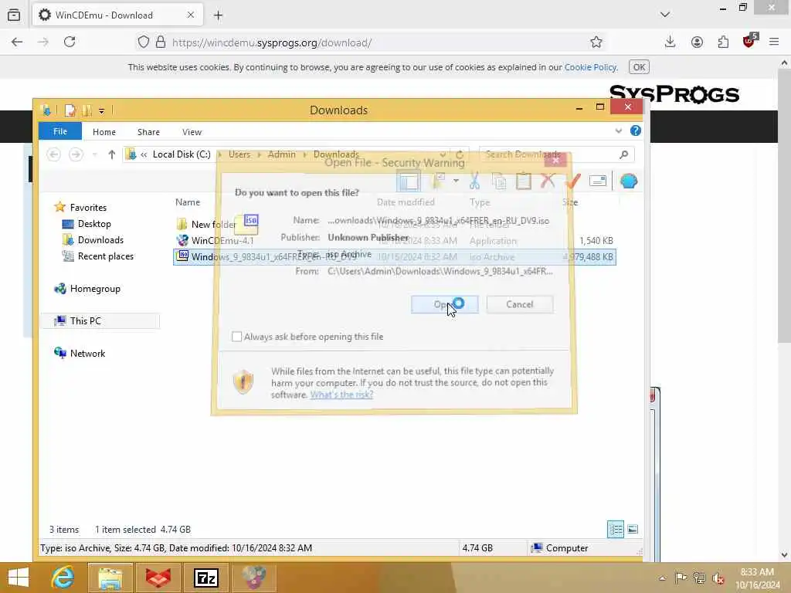Open uBlock Origin extension icon
791x593 pixels.
tap(749, 42)
